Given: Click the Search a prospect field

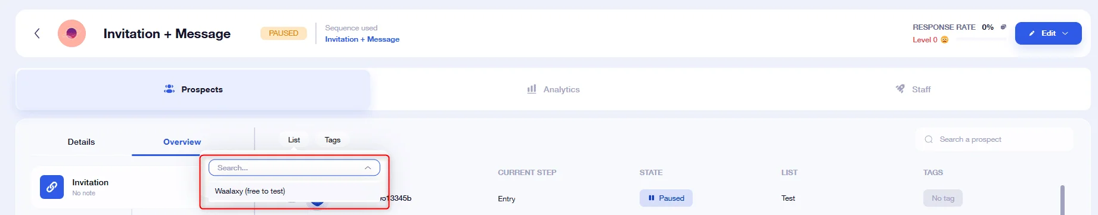Looking at the screenshot, I should click(x=994, y=139).
